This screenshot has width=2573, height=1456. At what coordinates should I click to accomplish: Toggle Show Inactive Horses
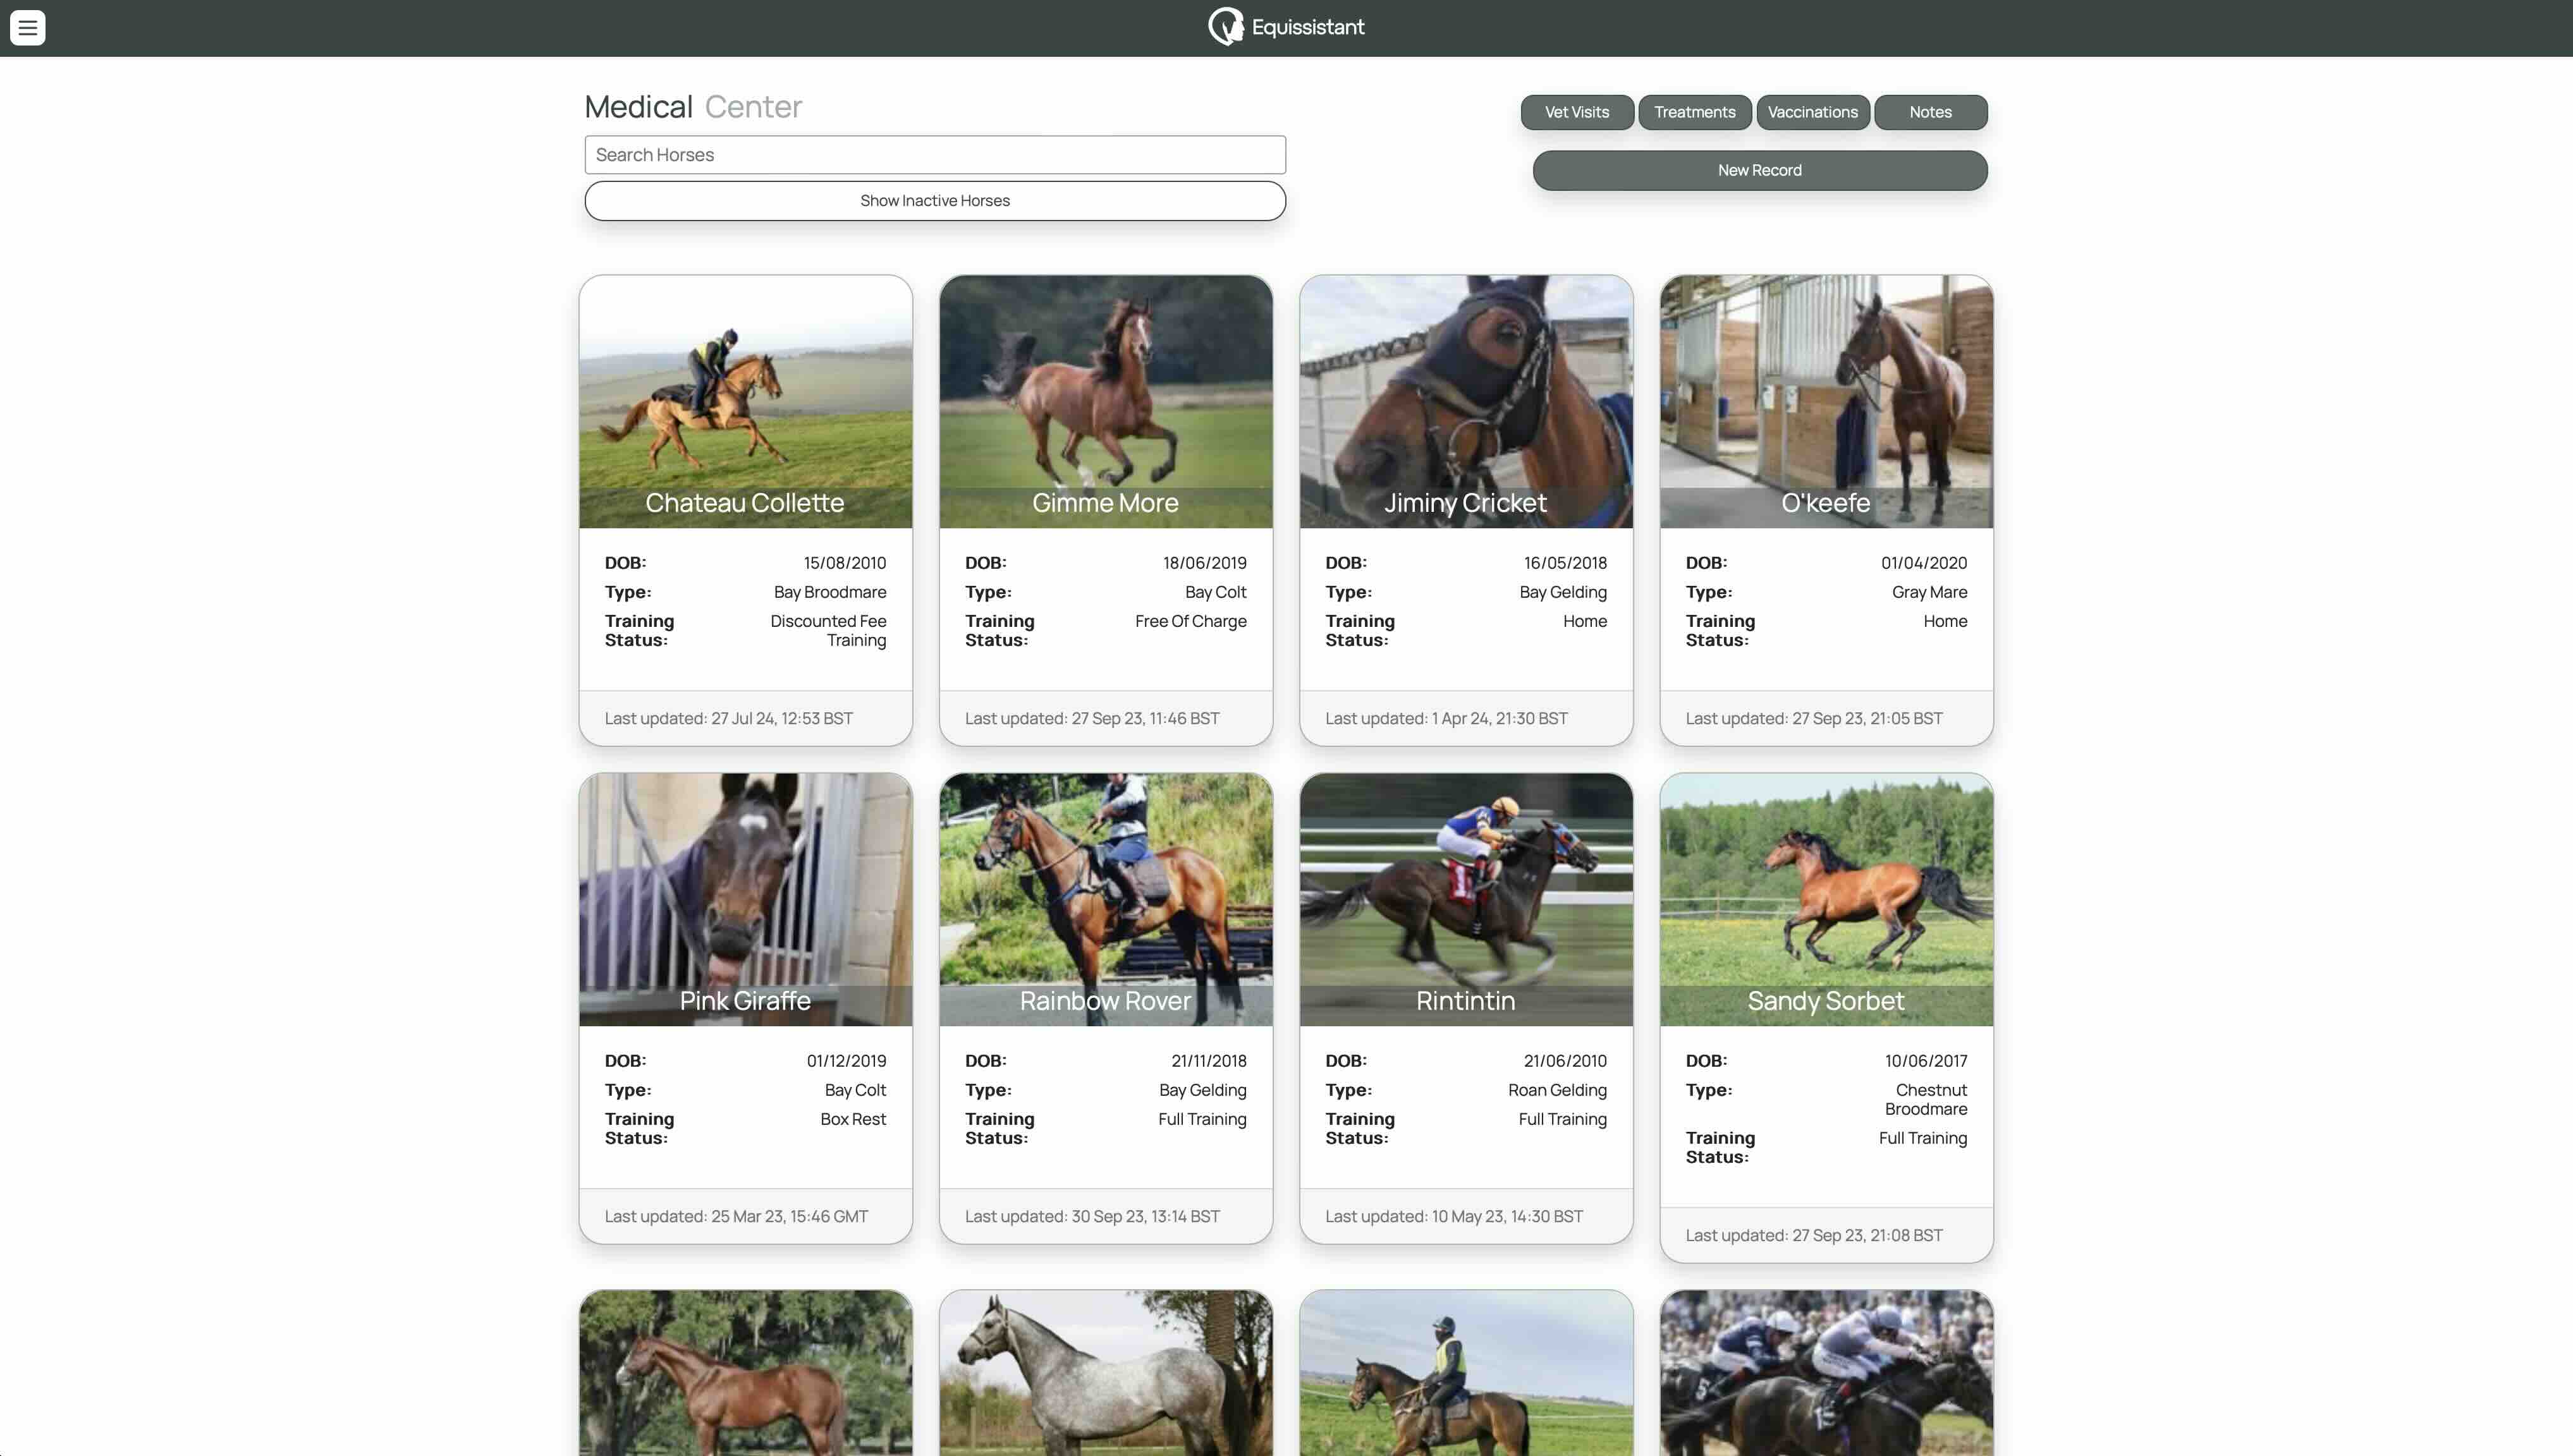coord(934,200)
